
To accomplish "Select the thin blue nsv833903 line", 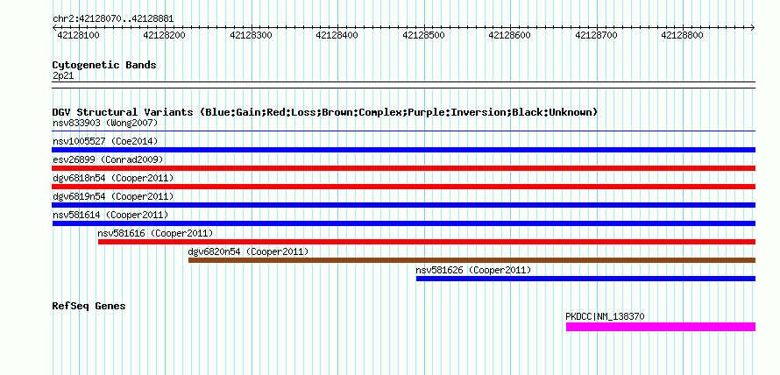I will (403, 131).
